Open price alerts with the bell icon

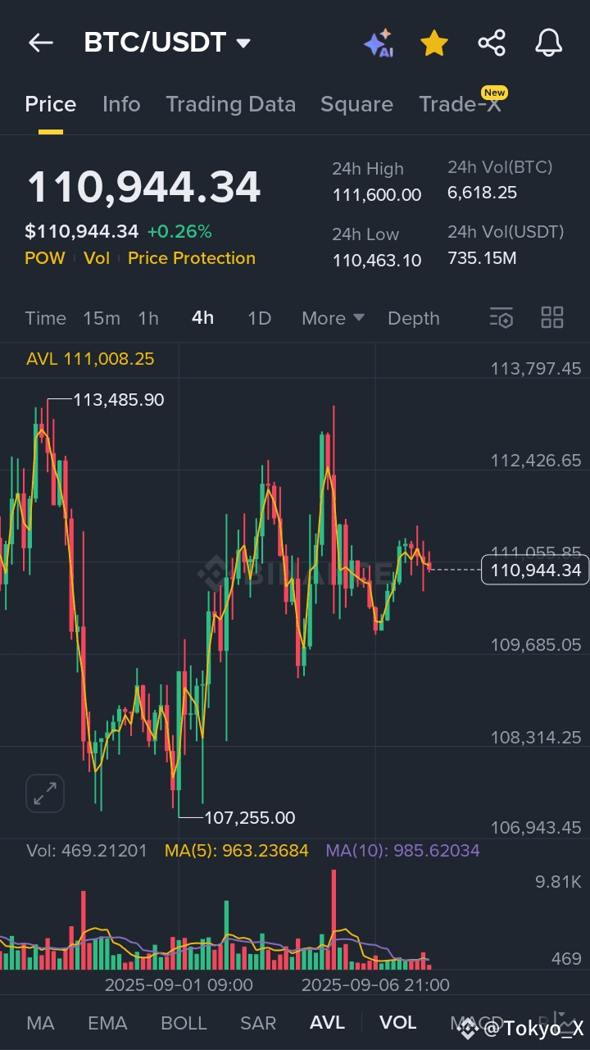[549, 43]
